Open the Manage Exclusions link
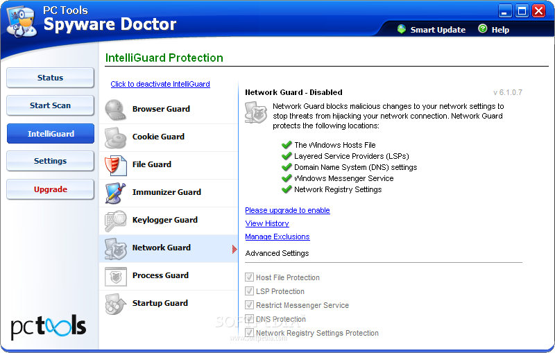 pyautogui.click(x=277, y=236)
